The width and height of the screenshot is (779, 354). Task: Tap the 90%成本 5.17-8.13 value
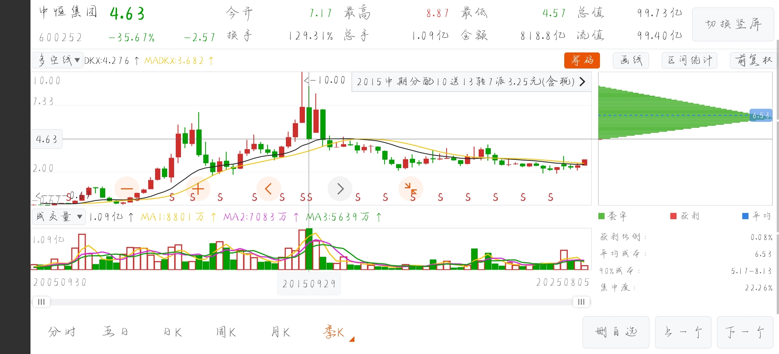(751, 271)
